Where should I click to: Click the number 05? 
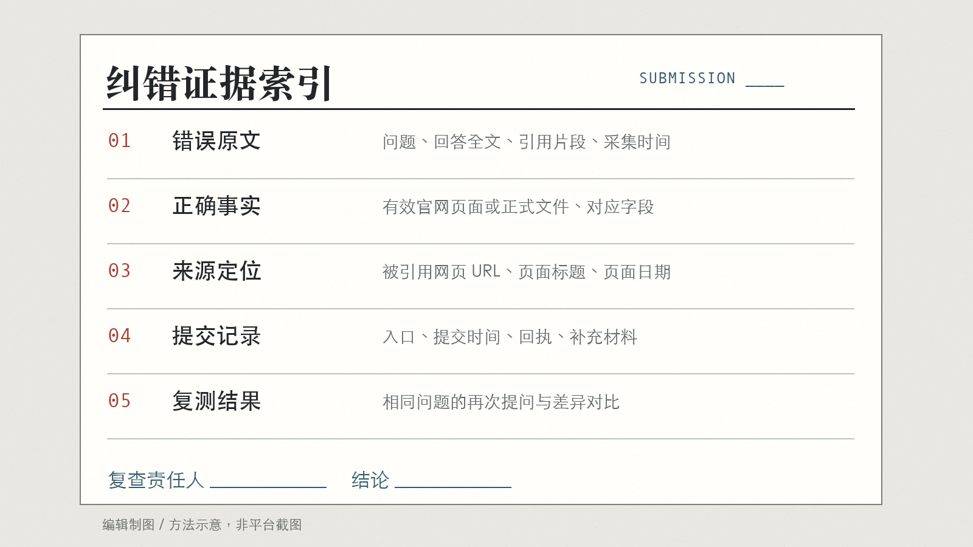click(120, 401)
